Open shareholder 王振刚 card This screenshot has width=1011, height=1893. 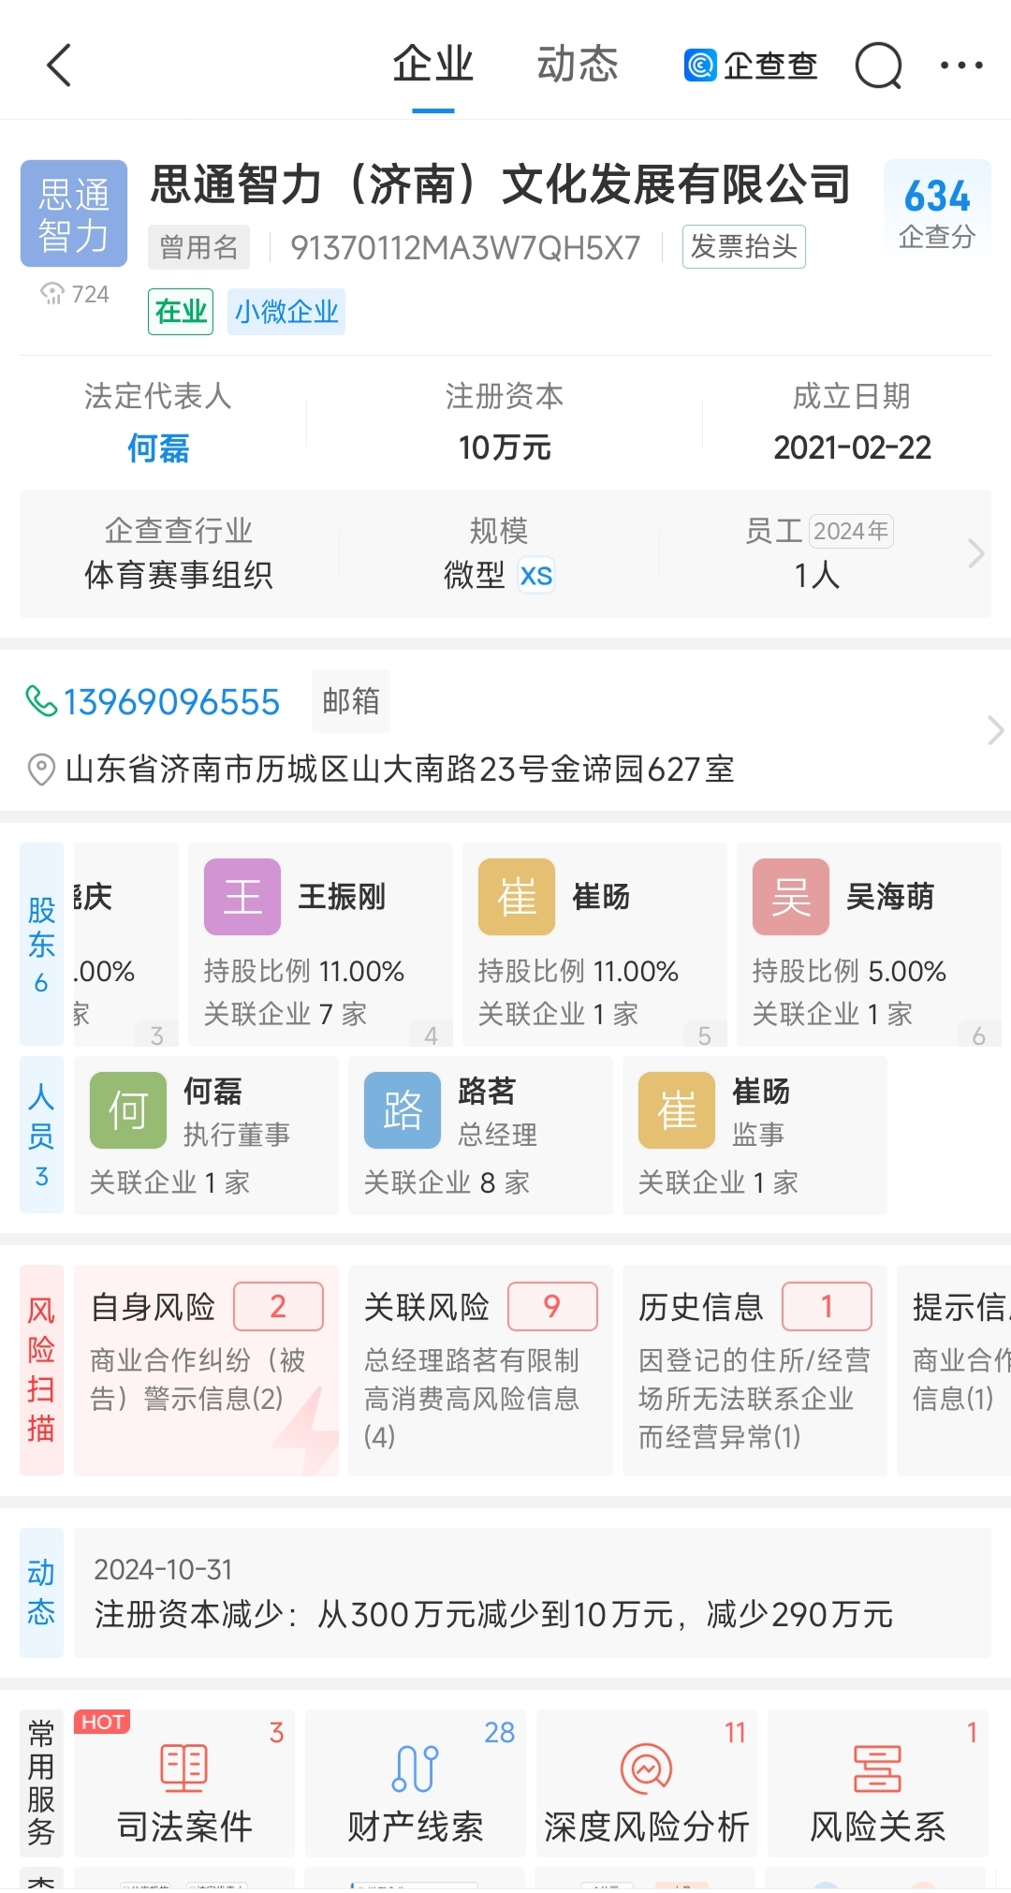pos(320,944)
